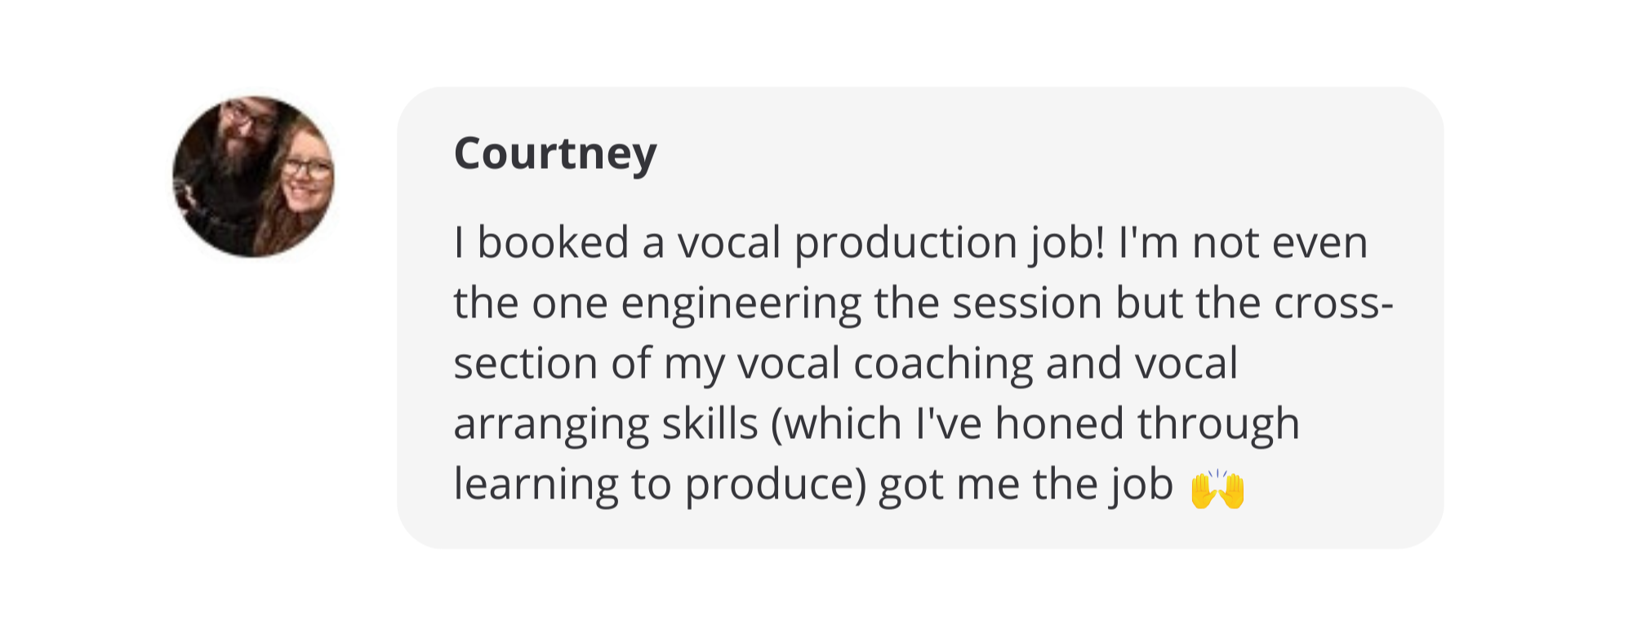Click the raised hands emoji
This screenshot has height=638, width=1633.
point(1217,489)
